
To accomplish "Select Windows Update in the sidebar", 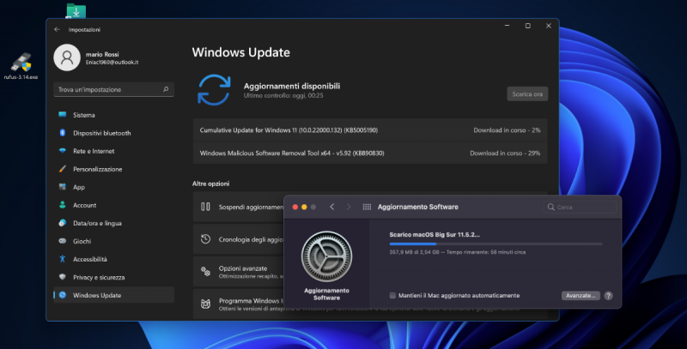I will coord(96,295).
